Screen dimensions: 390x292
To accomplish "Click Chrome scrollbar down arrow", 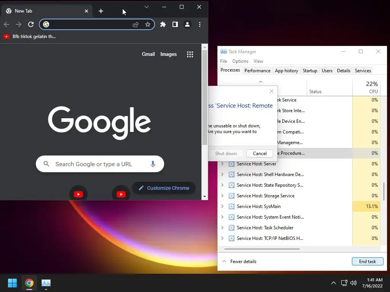I will [x=205, y=197].
